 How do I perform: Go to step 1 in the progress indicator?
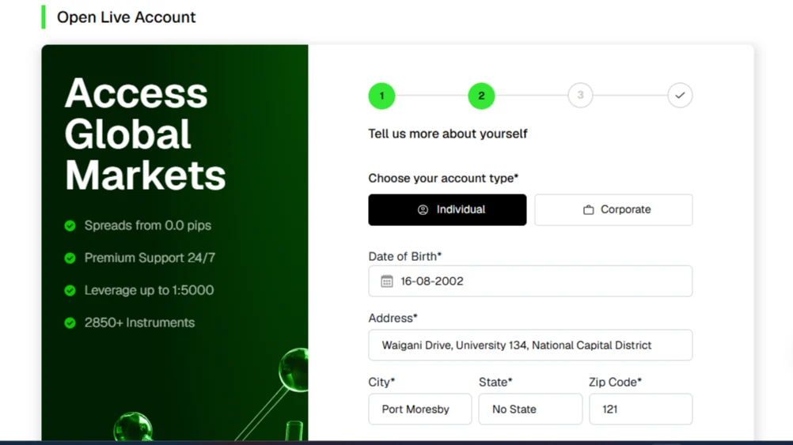[381, 96]
